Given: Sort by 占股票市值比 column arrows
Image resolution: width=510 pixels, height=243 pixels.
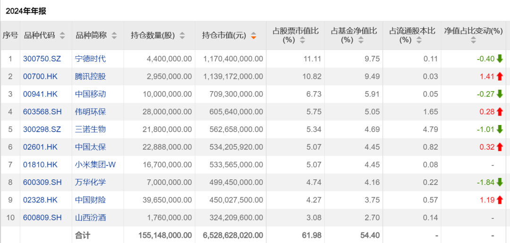Looking at the screenshot, I should (x=302, y=40).
